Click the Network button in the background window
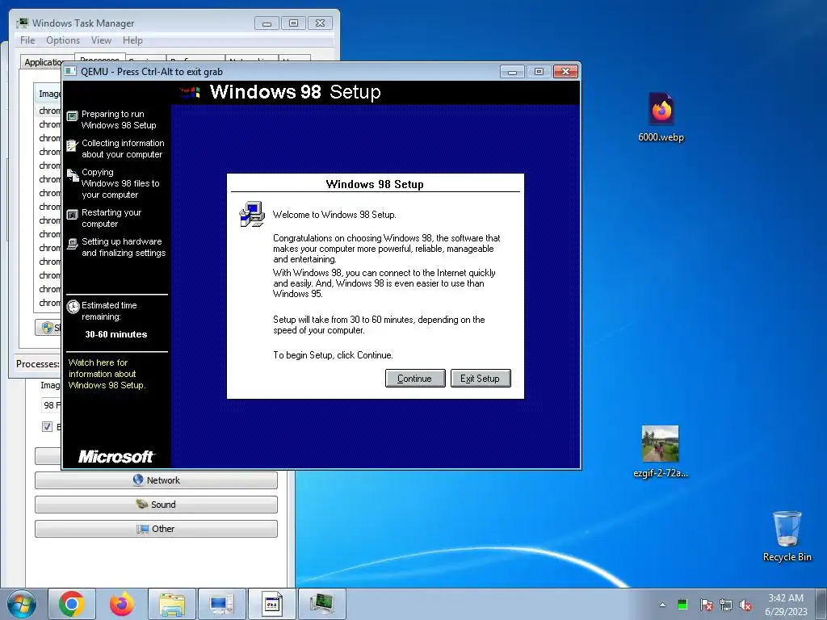 156,480
